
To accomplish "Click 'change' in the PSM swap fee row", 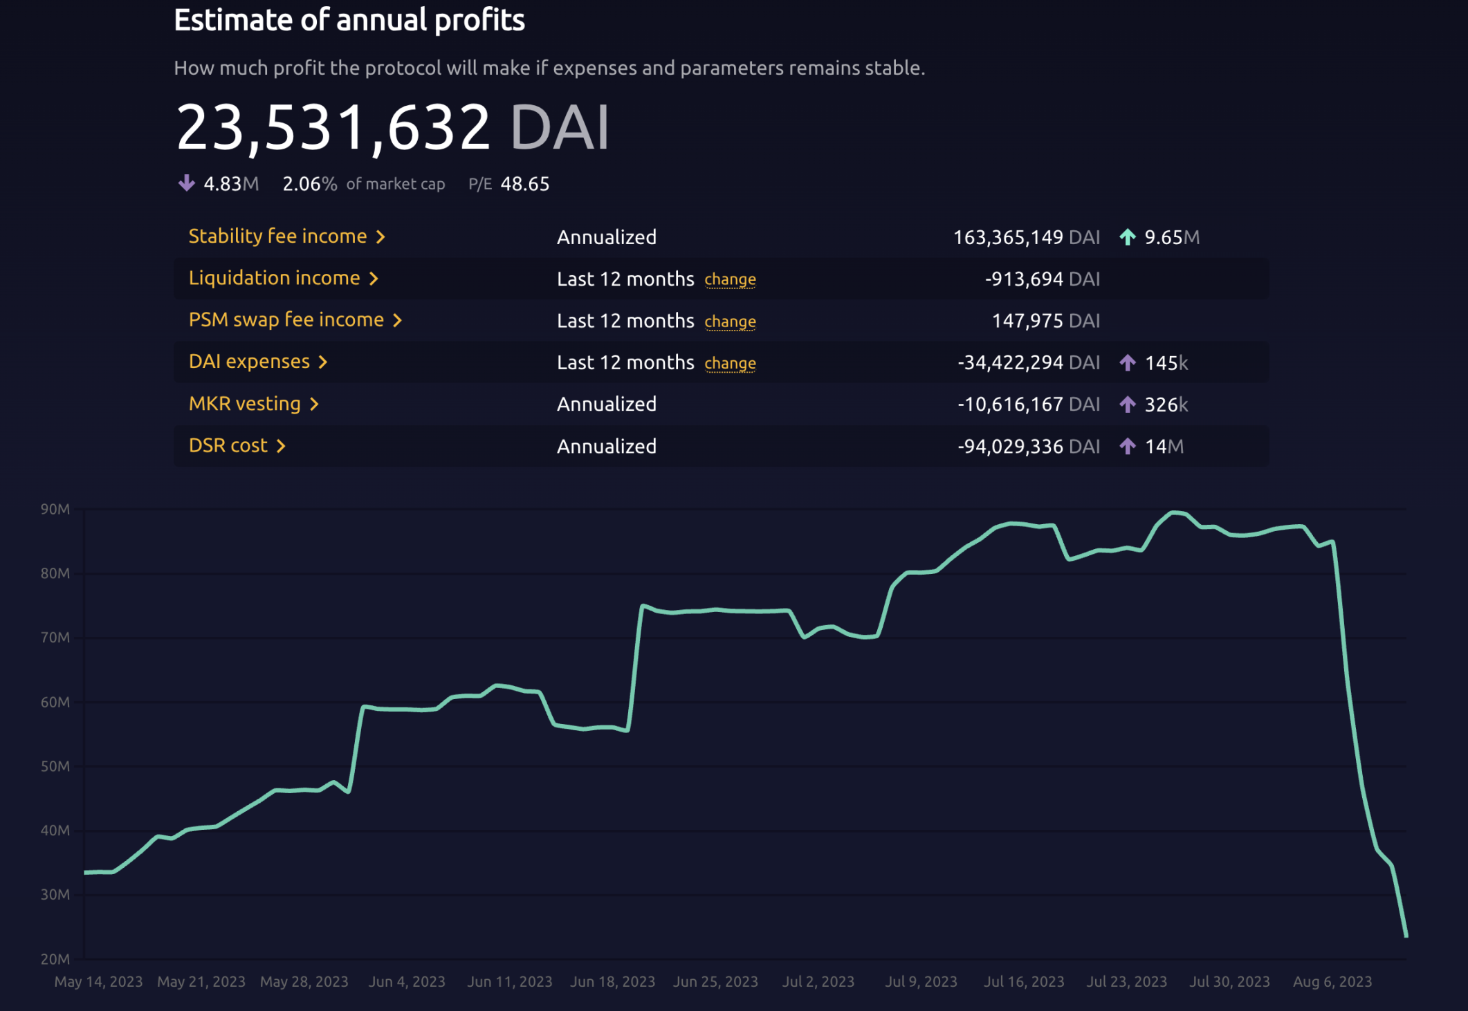I will [x=730, y=322].
